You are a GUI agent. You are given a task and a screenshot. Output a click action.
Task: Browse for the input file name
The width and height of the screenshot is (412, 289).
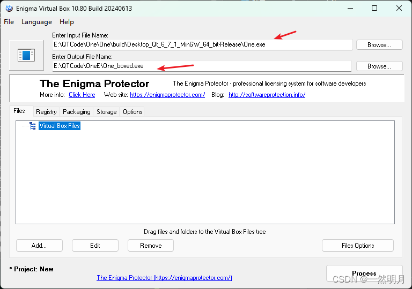tap(379, 45)
